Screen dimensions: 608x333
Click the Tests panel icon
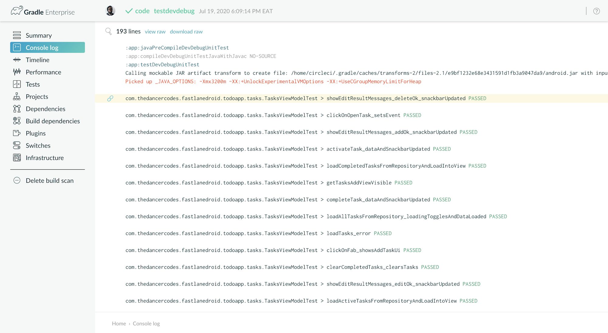pyautogui.click(x=17, y=84)
